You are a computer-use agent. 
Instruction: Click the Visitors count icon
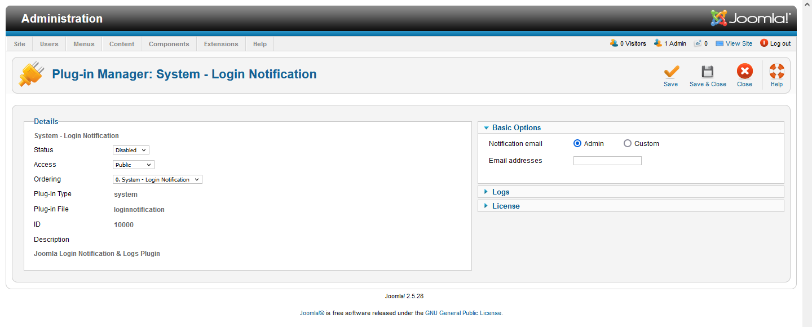coord(614,43)
